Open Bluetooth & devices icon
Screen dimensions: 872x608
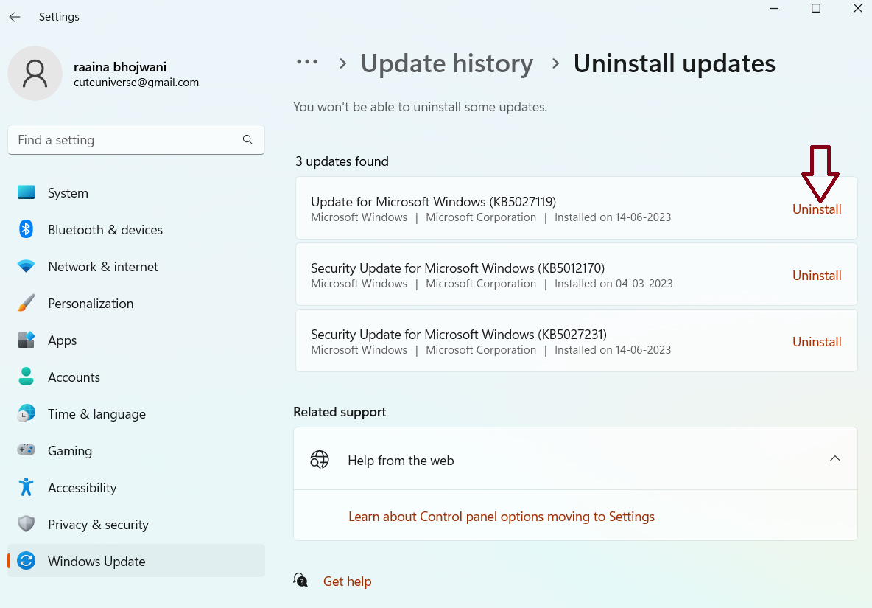point(27,230)
